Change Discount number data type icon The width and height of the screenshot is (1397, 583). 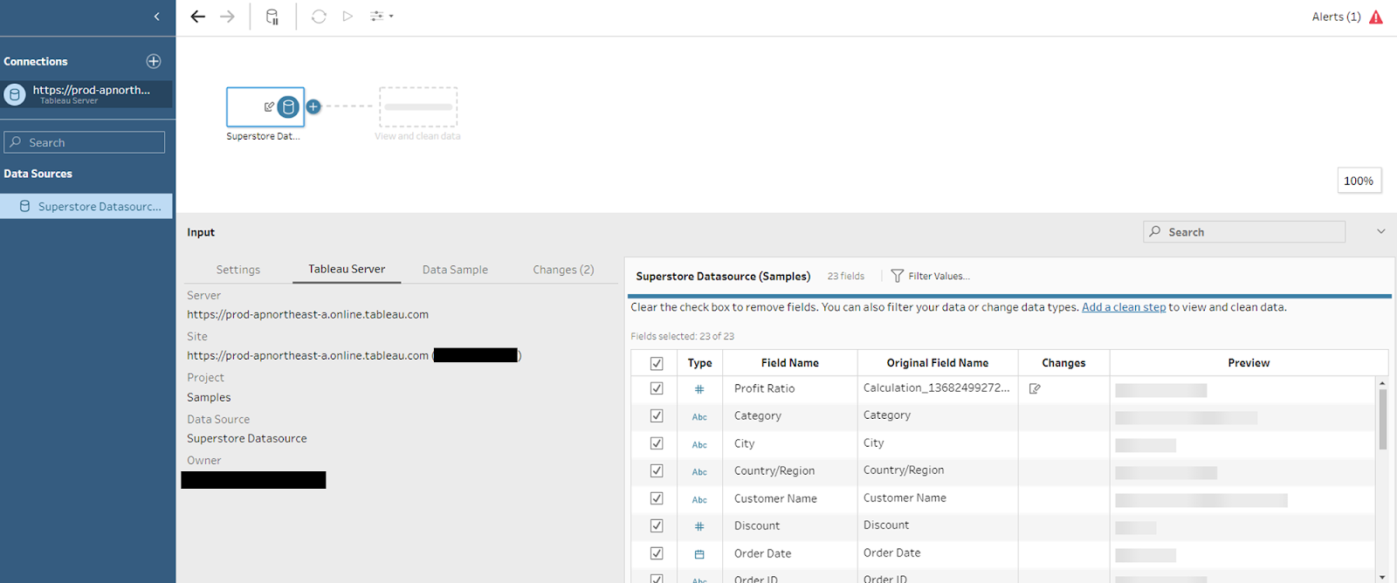click(699, 526)
